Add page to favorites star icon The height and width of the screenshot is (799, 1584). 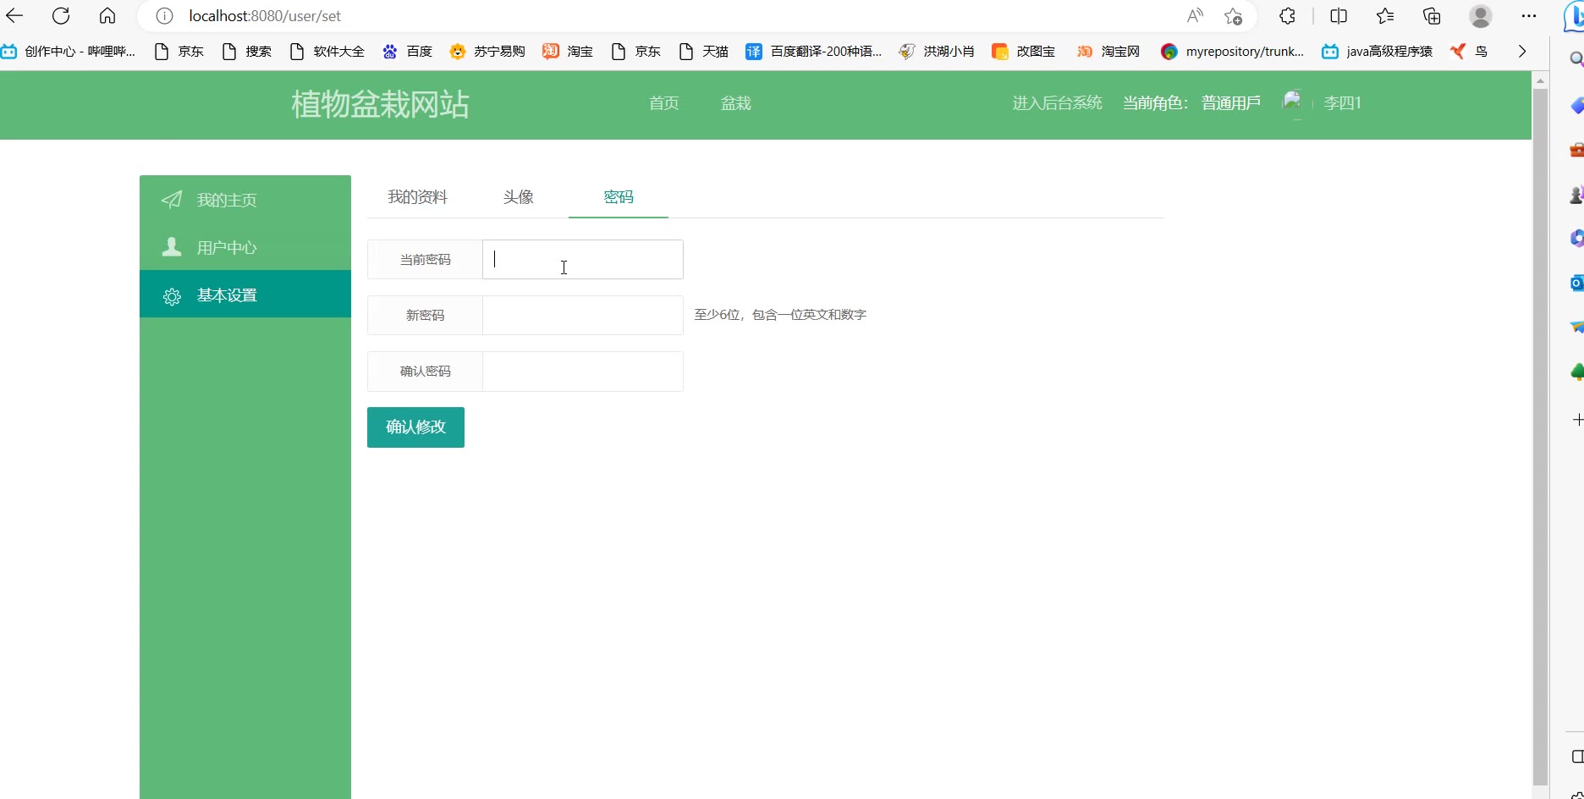[x=1234, y=16]
